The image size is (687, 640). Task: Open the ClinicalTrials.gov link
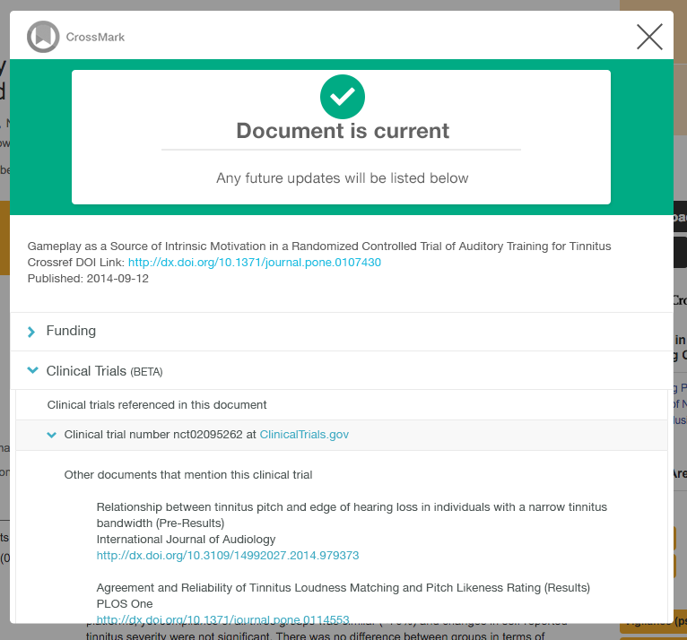[304, 435]
